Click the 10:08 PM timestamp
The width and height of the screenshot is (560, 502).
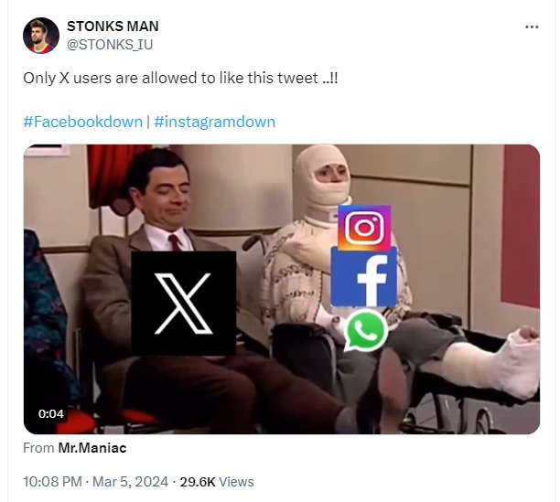(52, 482)
